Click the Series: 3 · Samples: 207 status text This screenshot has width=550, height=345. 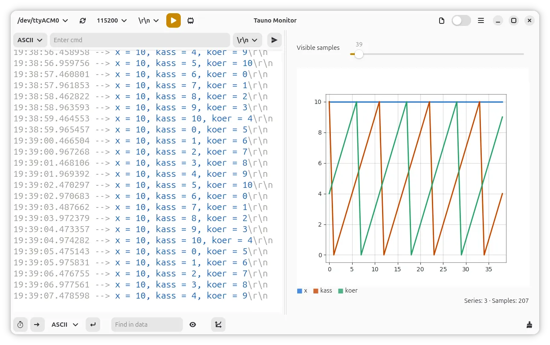(496, 301)
